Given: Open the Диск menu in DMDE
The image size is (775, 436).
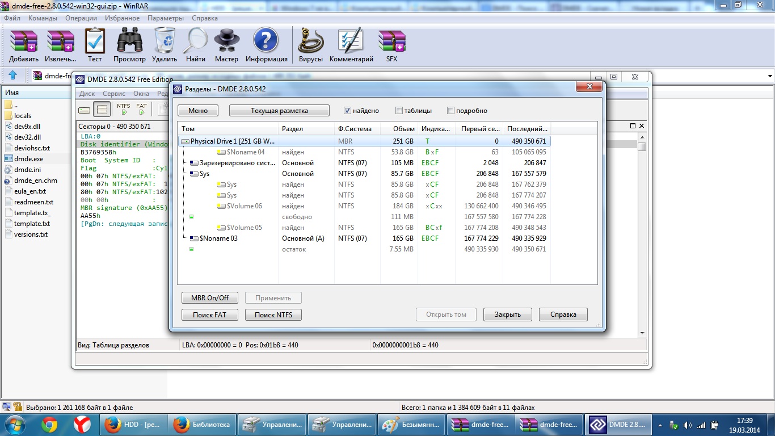Looking at the screenshot, I should pos(87,94).
